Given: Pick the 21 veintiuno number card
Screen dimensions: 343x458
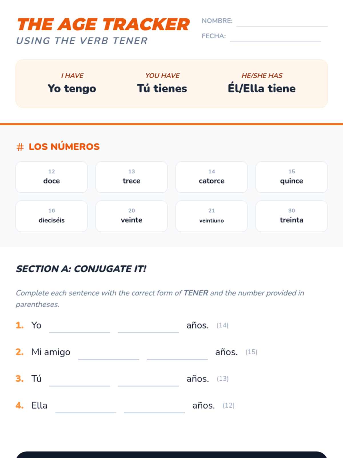Looking at the screenshot, I should [x=212, y=216].
